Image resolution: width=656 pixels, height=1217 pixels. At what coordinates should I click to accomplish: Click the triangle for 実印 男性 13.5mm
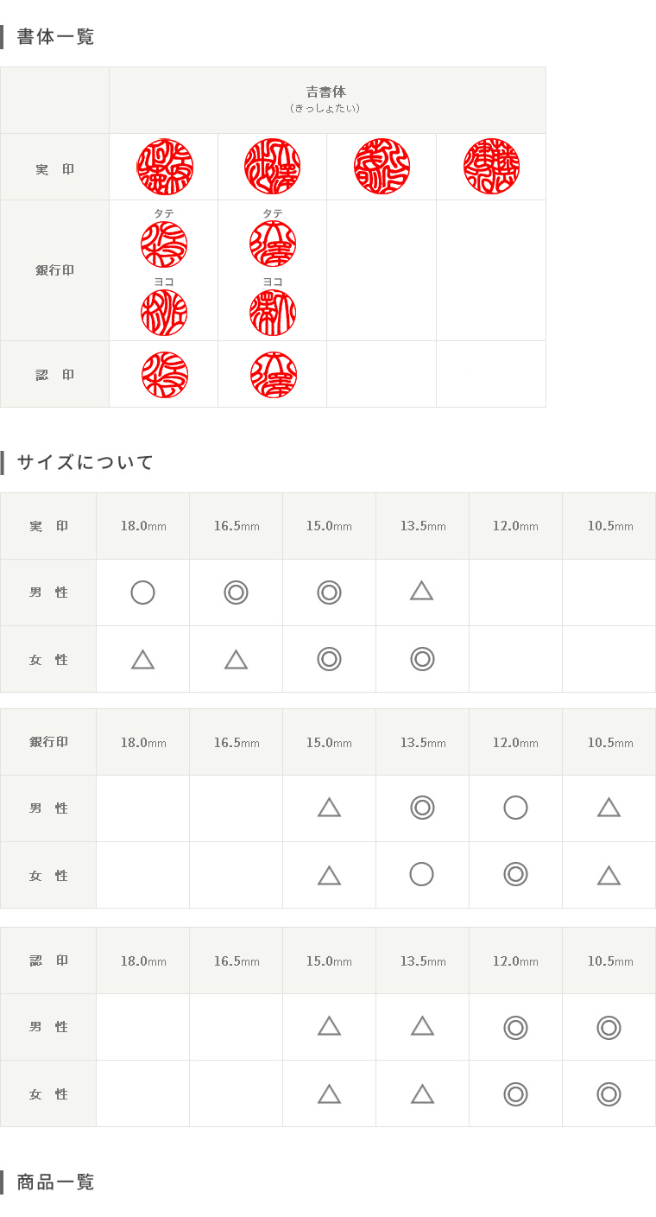point(421,591)
